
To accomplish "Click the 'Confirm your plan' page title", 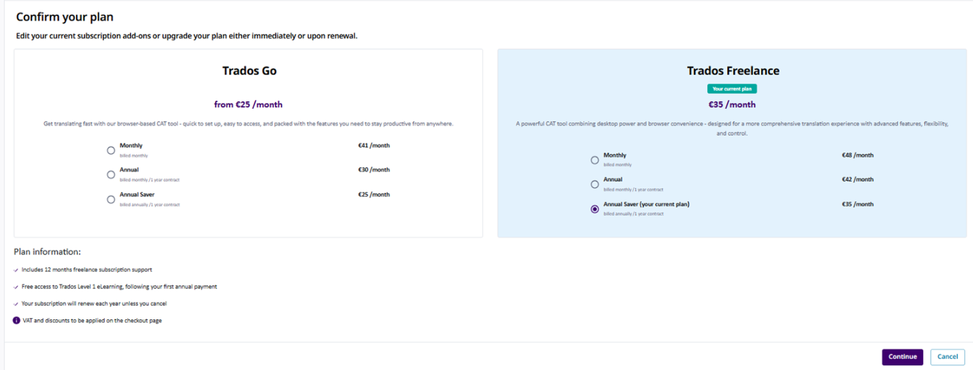I will [x=65, y=17].
